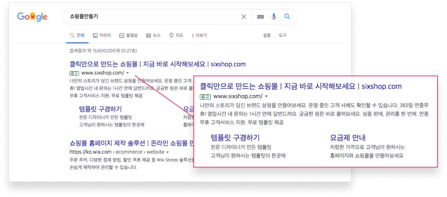The width and height of the screenshot is (447, 197).
Task: Open the 더보기 menu
Action: tap(200, 36)
